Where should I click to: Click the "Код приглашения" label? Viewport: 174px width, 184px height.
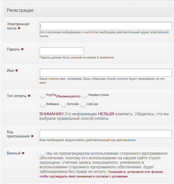coord(18,134)
